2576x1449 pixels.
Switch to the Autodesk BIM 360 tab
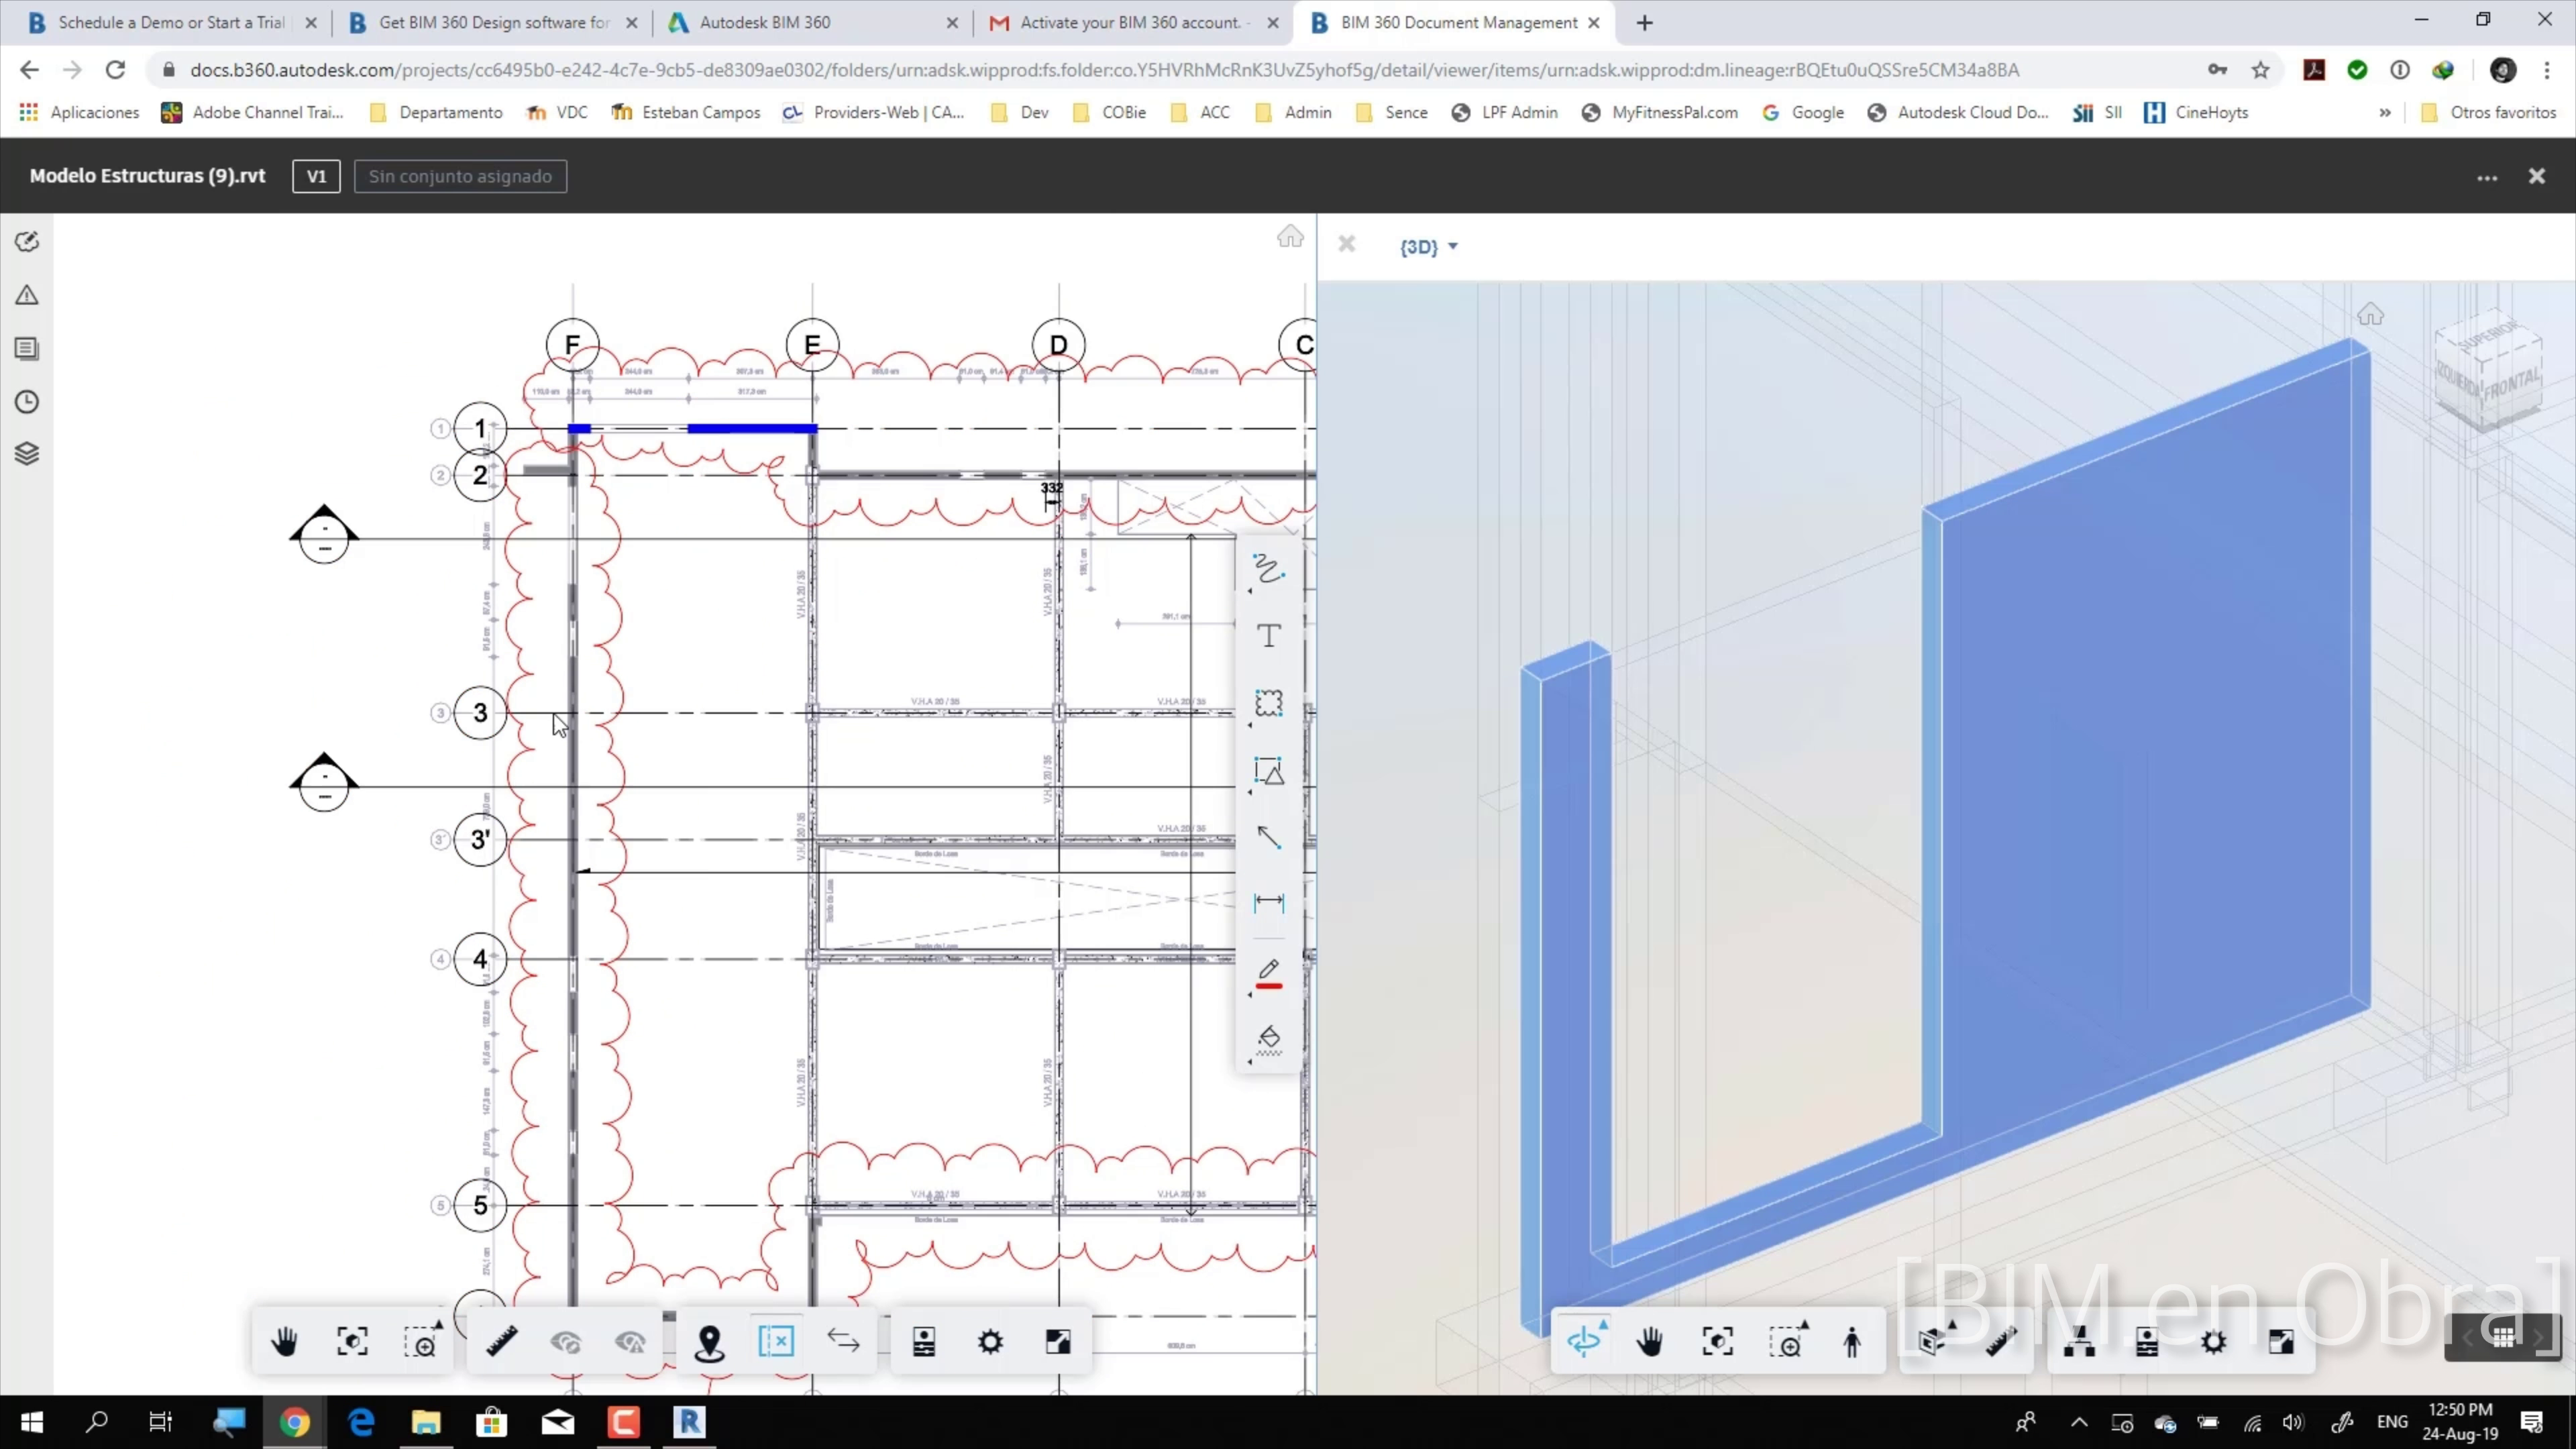coord(765,22)
